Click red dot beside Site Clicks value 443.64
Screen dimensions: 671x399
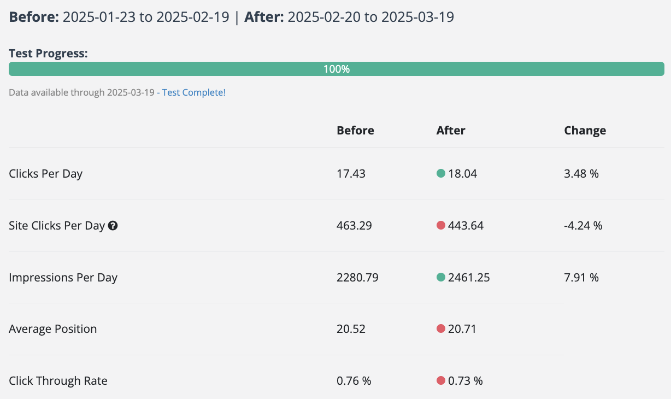(x=441, y=225)
